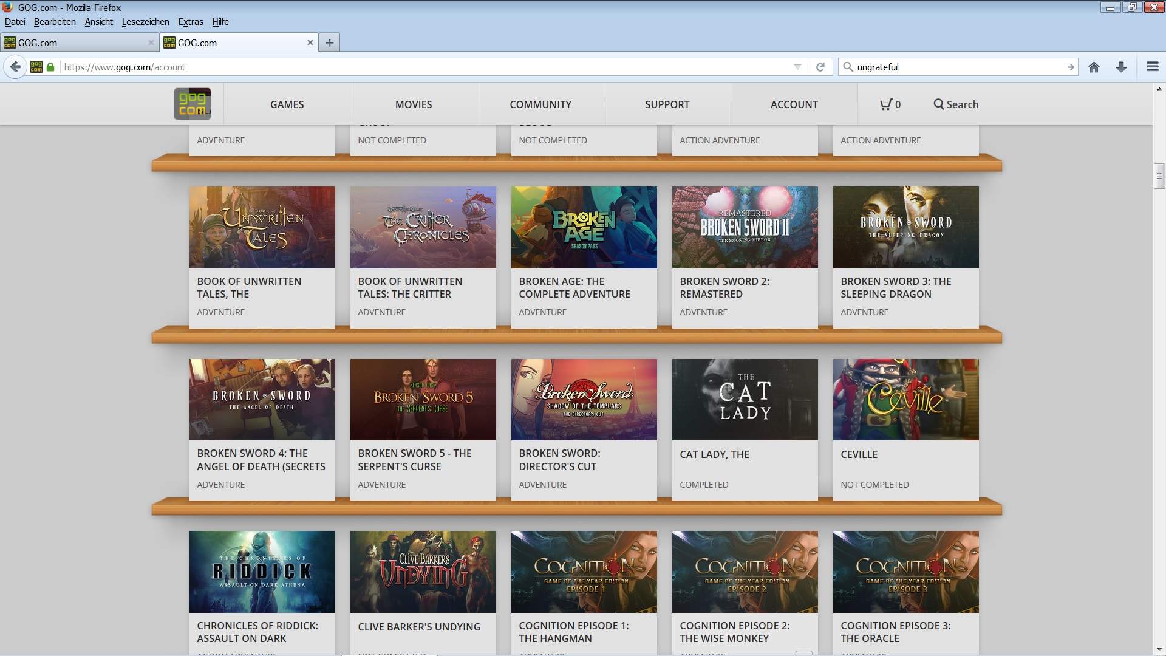Open the Firefox hamburger menu
Screen dimensions: 1166x656
1152,67
